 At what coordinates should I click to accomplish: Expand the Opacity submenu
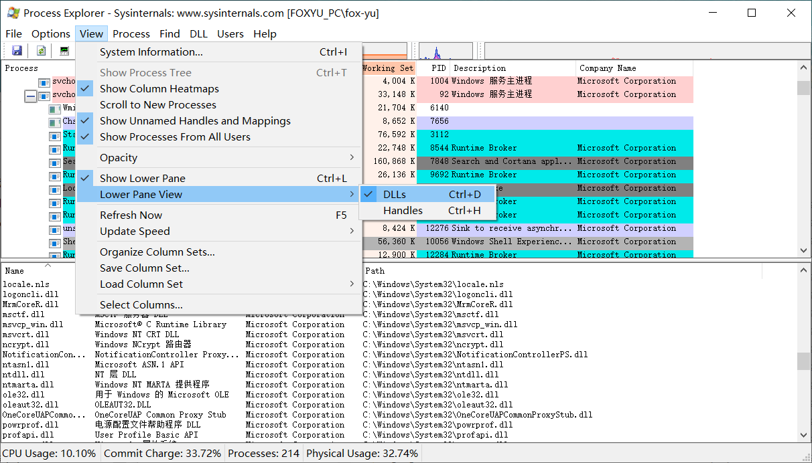tap(219, 157)
